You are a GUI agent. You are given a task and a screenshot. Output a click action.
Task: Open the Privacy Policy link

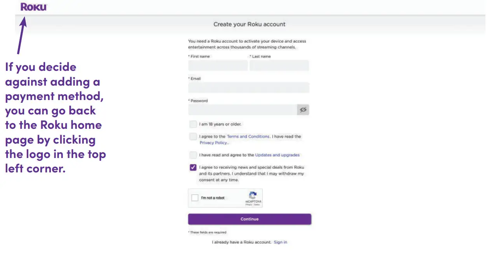[x=213, y=143]
